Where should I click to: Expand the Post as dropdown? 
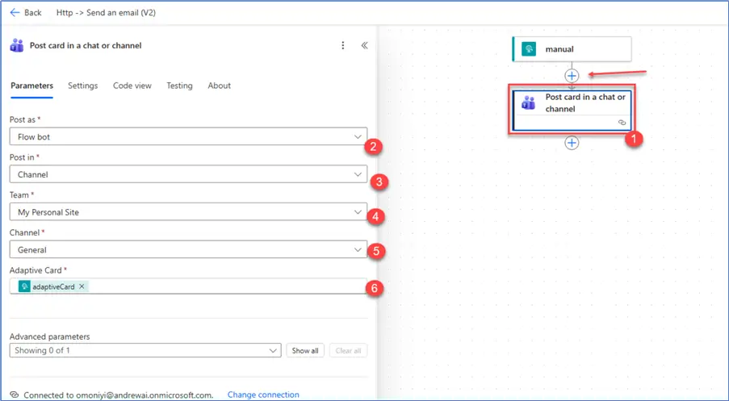188,136
